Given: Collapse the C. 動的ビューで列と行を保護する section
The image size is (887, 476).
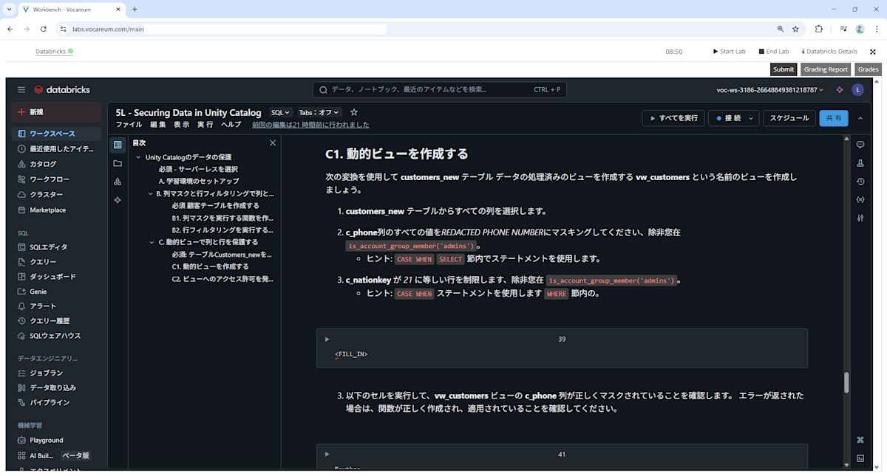Looking at the screenshot, I should 151,242.
